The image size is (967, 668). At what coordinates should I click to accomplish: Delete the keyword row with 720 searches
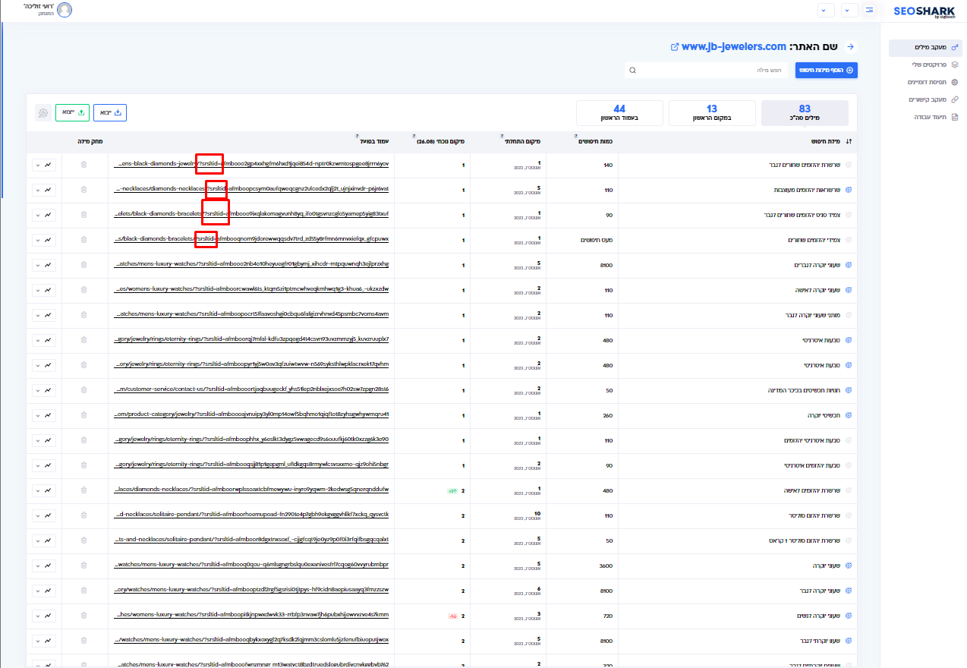pyautogui.click(x=83, y=616)
